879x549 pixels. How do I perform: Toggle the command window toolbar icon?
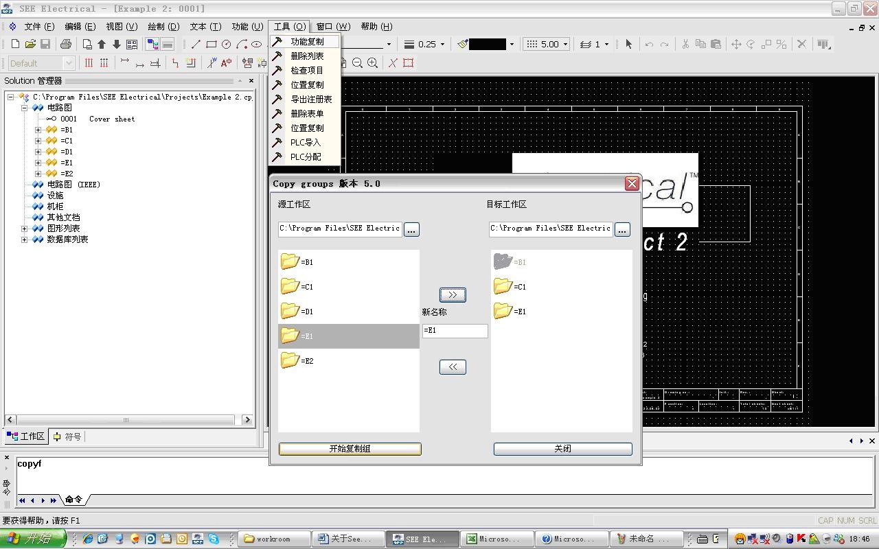coord(167,44)
